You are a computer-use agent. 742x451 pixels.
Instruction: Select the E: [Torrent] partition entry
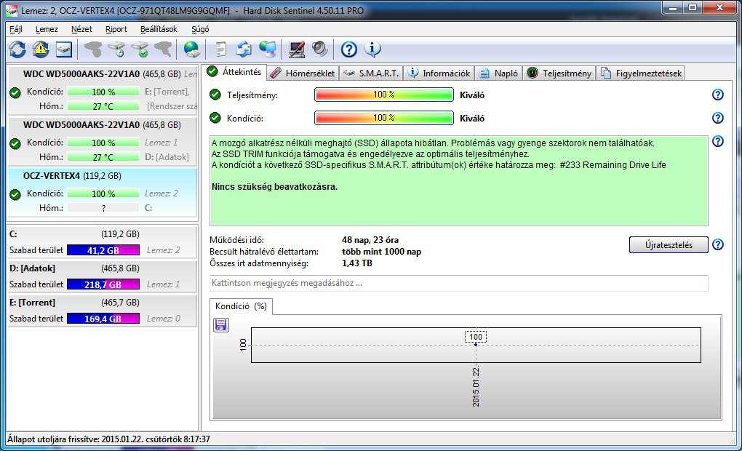103,311
